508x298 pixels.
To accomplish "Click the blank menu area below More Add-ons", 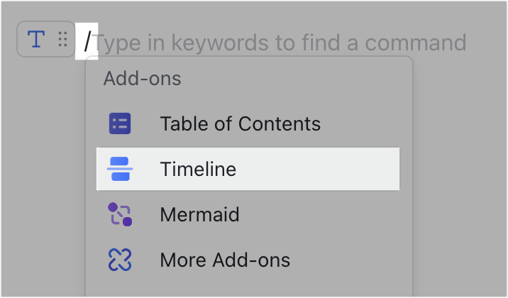I will click(249, 287).
